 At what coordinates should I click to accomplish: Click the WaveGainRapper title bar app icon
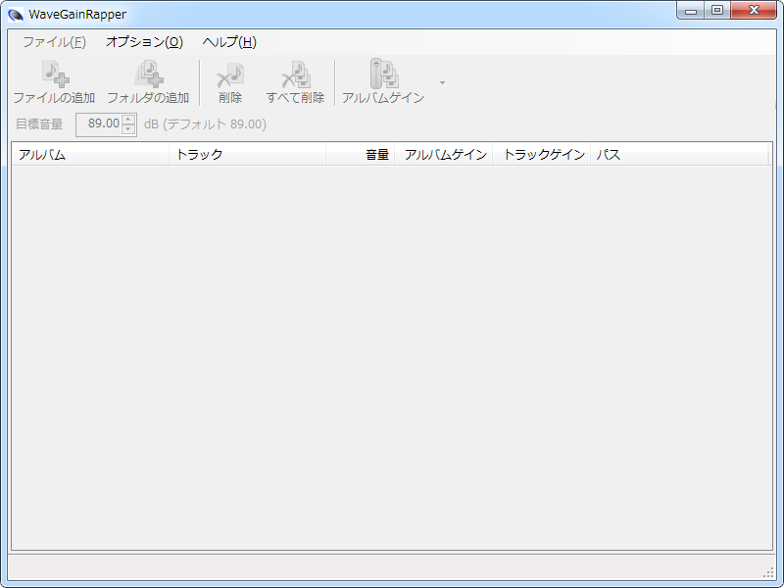(17, 14)
